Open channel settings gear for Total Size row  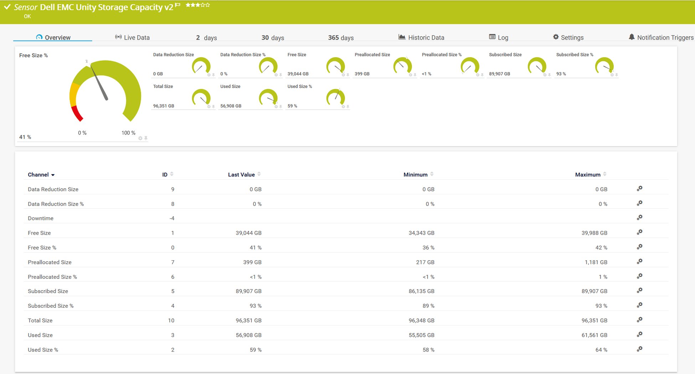pyautogui.click(x=639, y=319)
